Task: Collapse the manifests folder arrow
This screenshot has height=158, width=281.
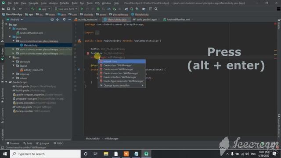Action: (10, 29)
